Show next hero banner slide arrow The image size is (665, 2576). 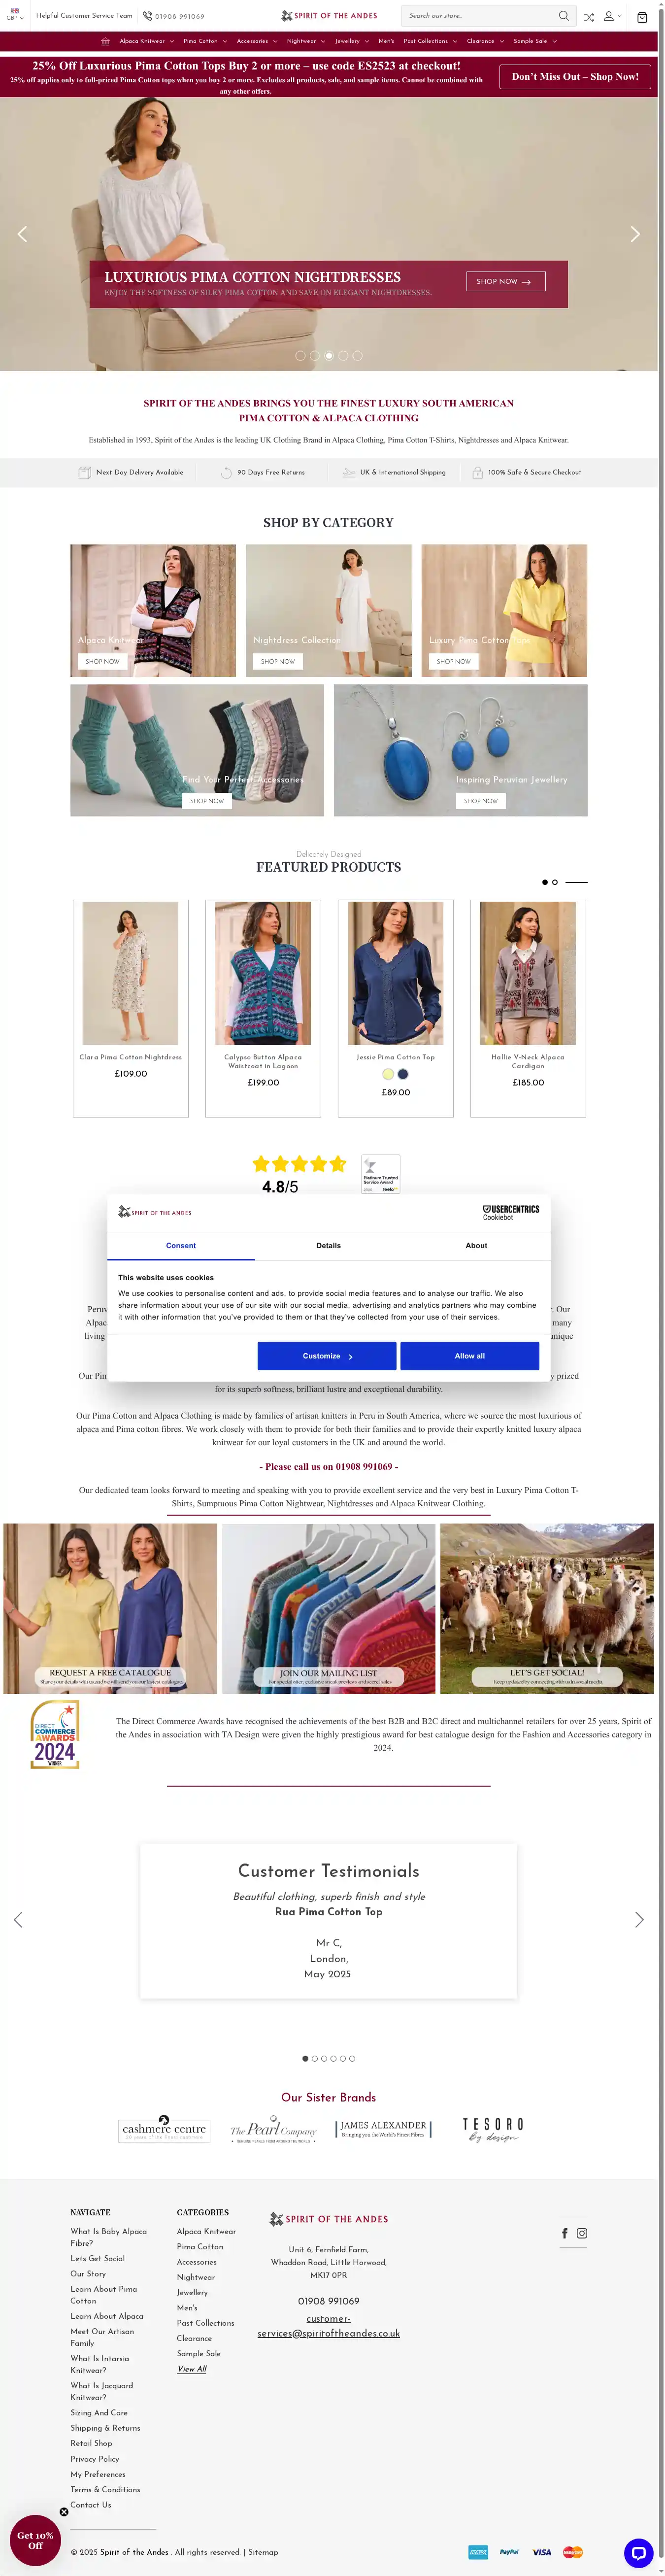(x=634, y=234)
